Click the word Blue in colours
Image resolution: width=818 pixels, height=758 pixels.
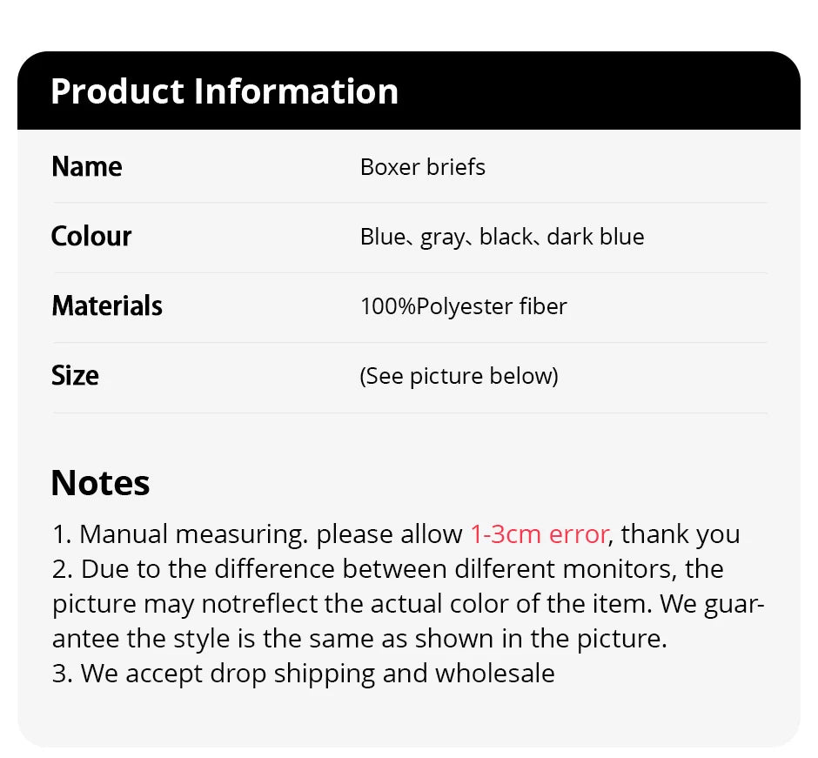(x=382, y=237)
